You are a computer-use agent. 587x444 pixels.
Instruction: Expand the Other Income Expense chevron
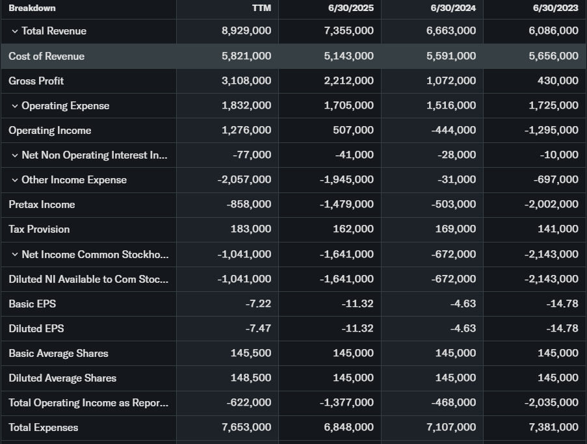(x=14, y=180)
